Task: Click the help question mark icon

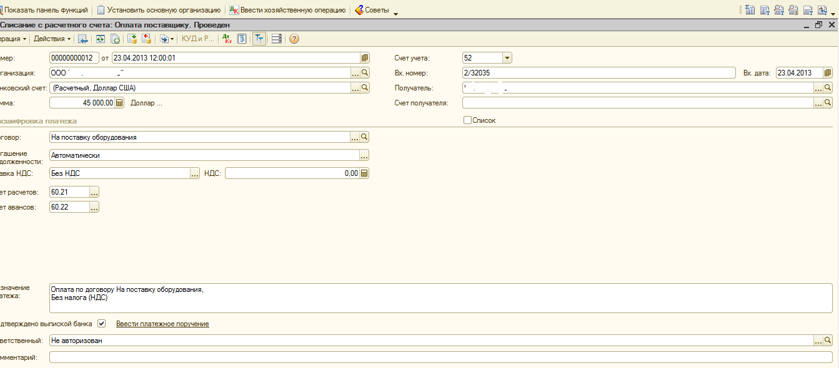Action: (294, 39)
